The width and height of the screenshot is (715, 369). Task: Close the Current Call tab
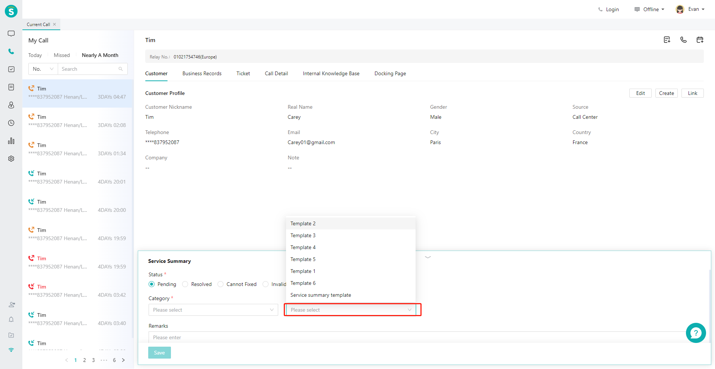[54, 24]
